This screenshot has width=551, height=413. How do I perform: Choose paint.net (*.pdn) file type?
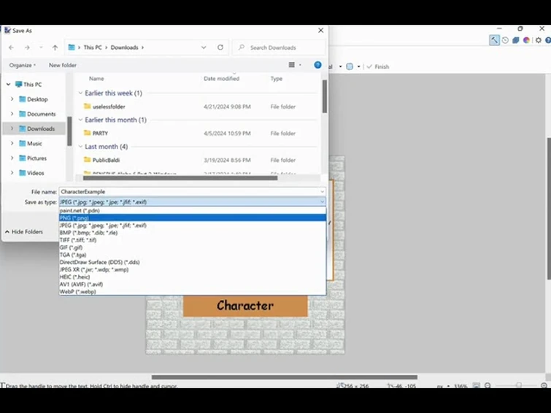coord(193,211)
